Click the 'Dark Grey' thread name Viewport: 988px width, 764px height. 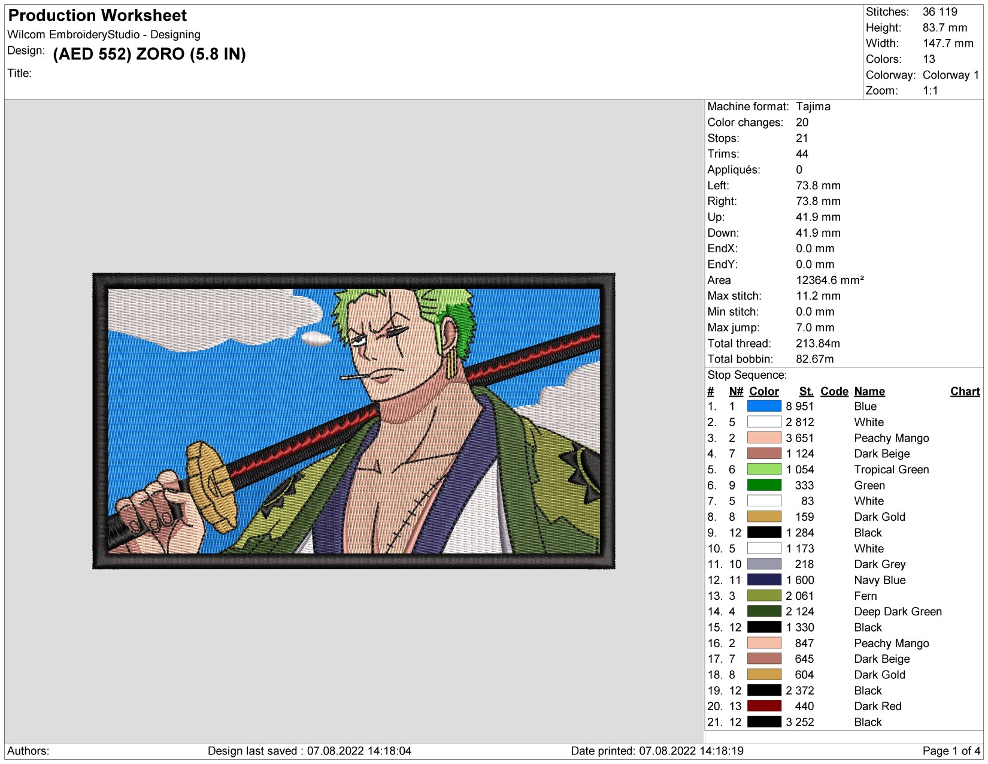point(880,564)
